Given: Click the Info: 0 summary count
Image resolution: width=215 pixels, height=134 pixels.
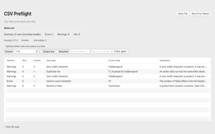Looking at the screenshot, I should tap(77, 34).
